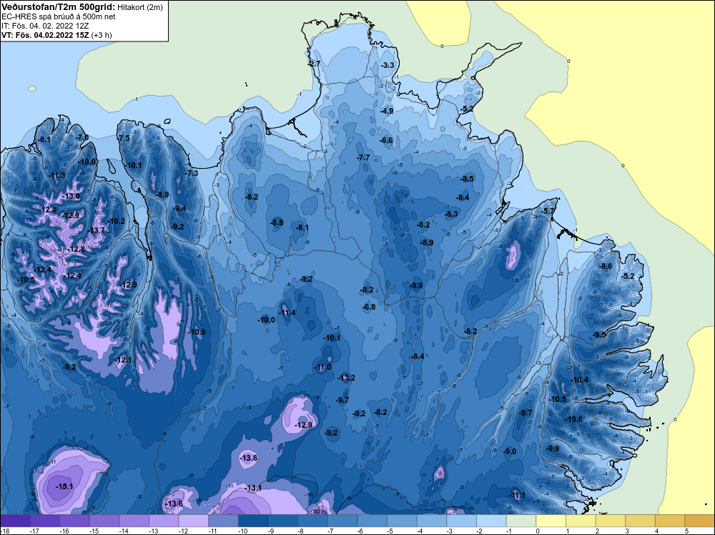Click the -5.7 coastal temperature reading
The image size is (715, 535).
click(x=548, y=211)
